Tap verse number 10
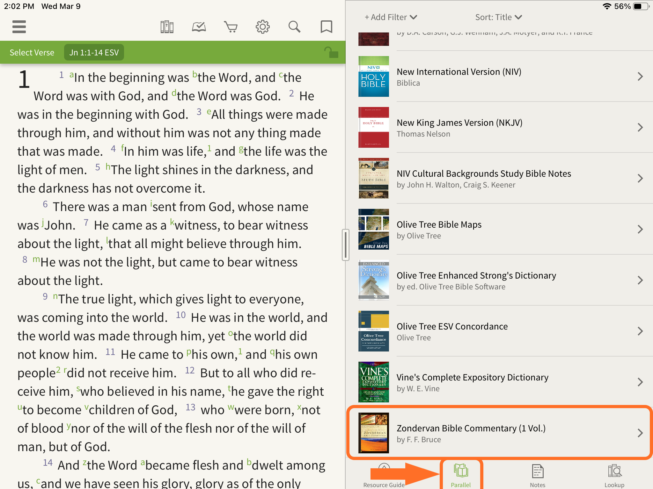Viewport: 653px width, 489px height. pos(181,315)
